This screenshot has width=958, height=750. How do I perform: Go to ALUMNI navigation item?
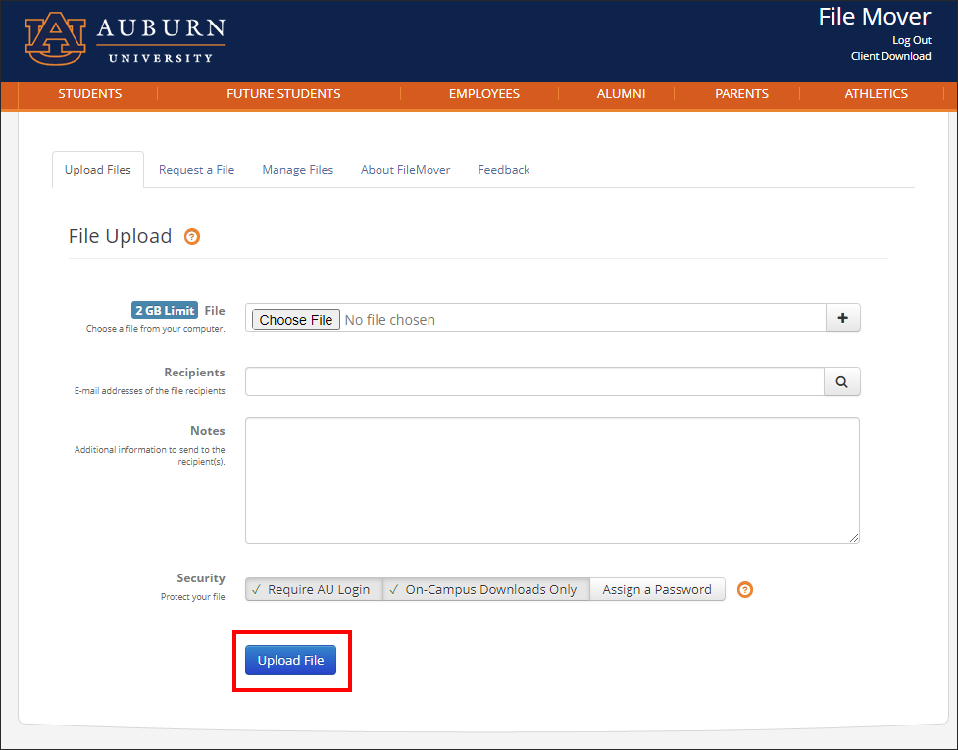tap(621, 94)
